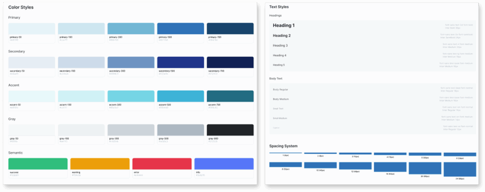The width and height of the screenshot is (485, 192).
Task: Select the gray-900 dark swatch
Action: 230,130
